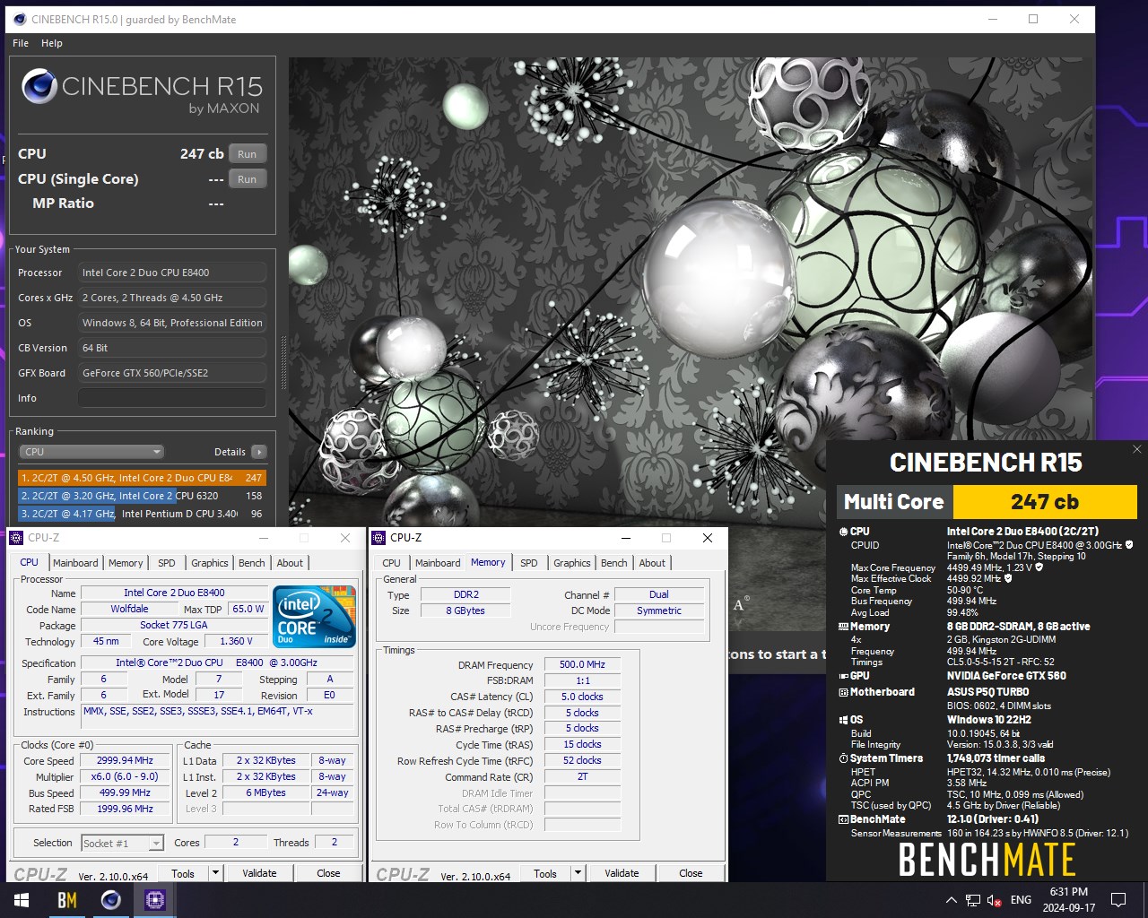The image size is (1148, 918).
Task: Run the multi-core CPU benchmark
Action: (248, 154)
